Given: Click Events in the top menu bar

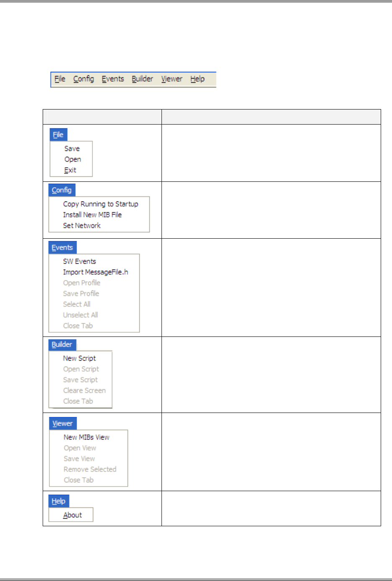Looking at the screenshot, I should click(113, 79).
